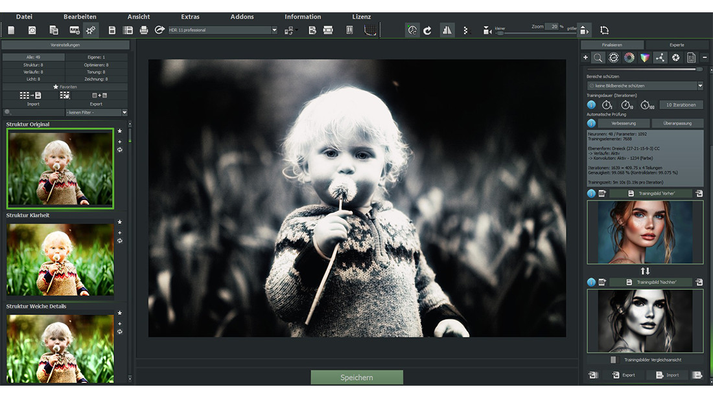The width and height of the screenshot is (713, 398).
Task: Click the export/share arrow icon in the toolbar
Action: click(x=159, y=30)
